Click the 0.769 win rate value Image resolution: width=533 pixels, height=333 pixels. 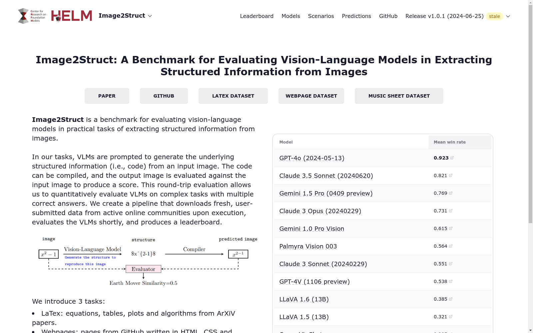[440, 193]
